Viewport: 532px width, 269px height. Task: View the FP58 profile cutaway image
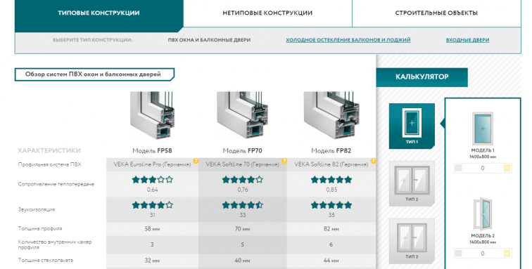(x=152, y=115)
